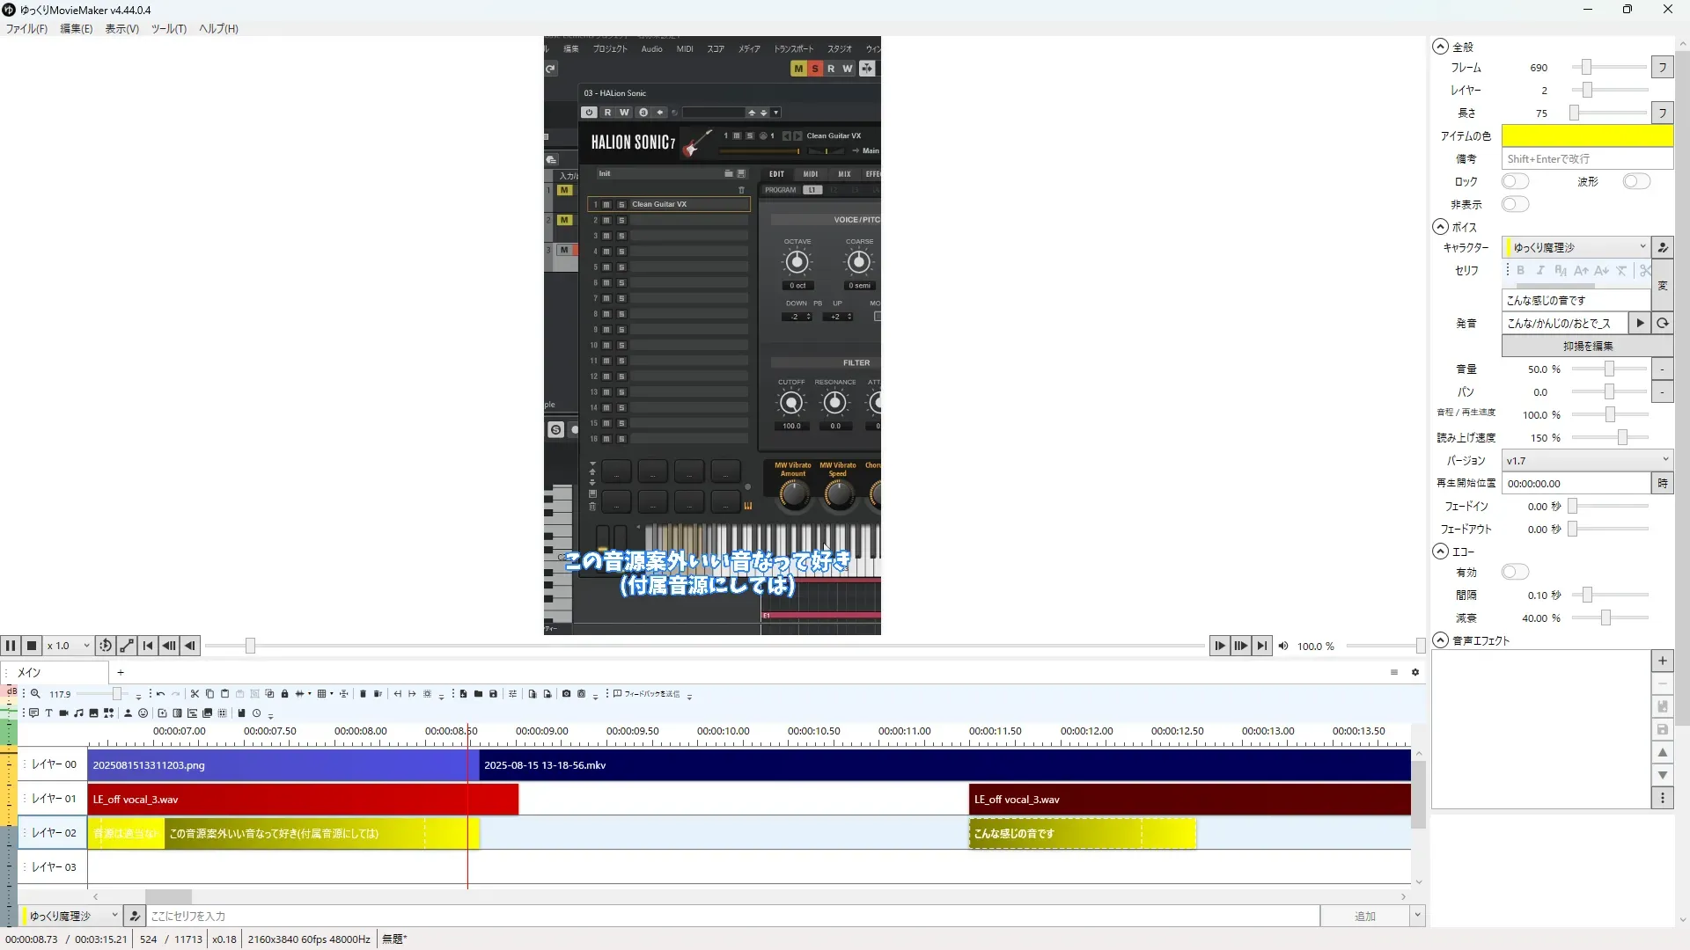The height and width of the screenshot is (950, 1690).
Task: Add a text item with the T icon
Action: tap(48, 713)
